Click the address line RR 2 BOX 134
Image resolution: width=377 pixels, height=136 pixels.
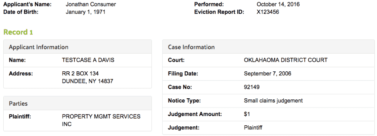pos(80,74)
